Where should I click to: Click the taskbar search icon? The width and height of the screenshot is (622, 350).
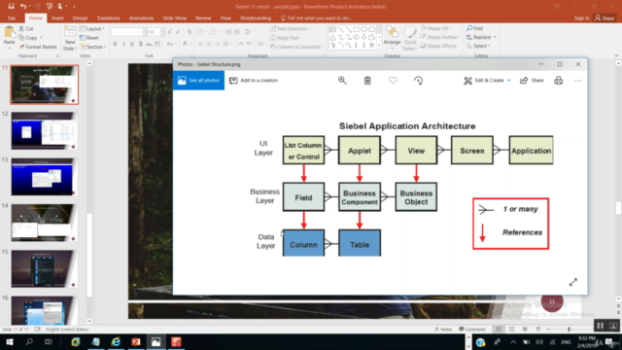pos(29,341)
